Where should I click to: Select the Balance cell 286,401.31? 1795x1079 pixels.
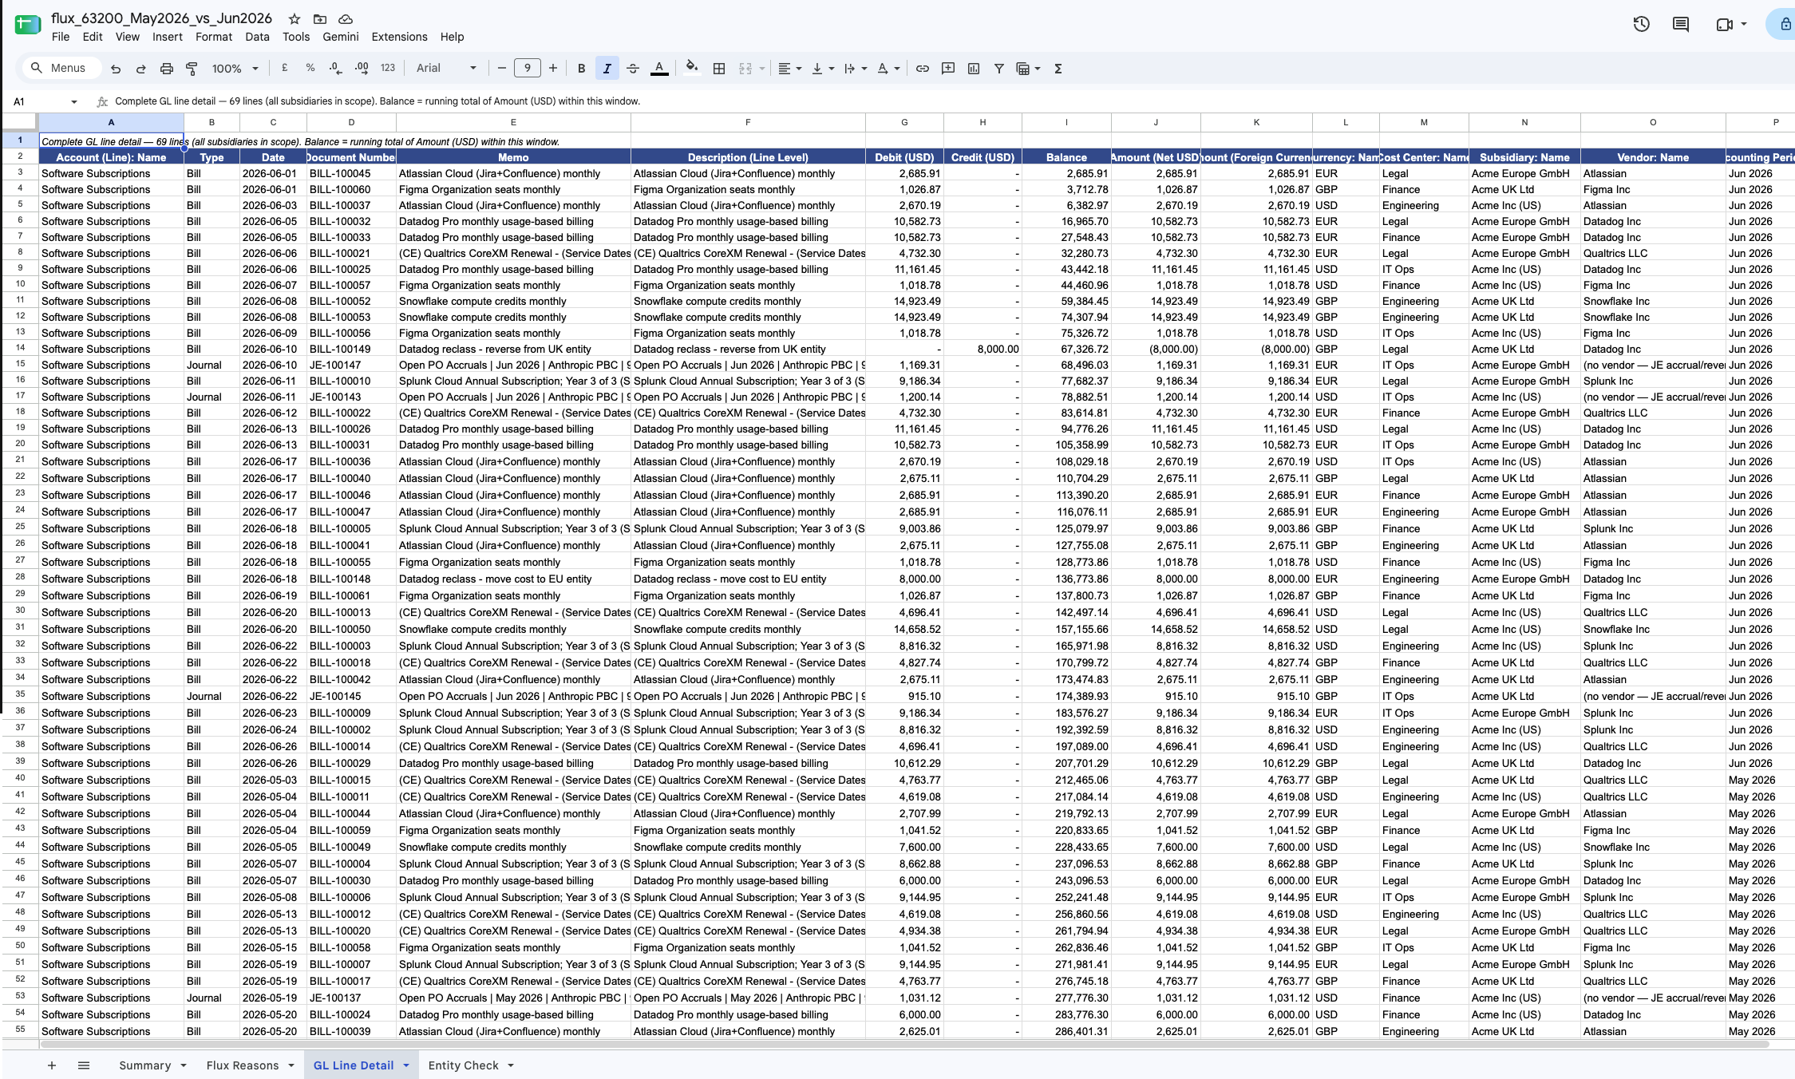click(x=1066, y=1031)
